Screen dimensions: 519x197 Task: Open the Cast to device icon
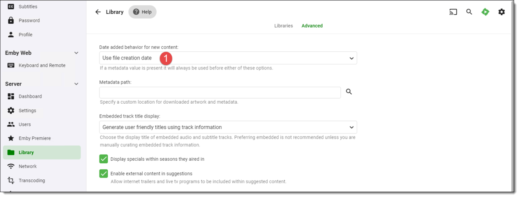[x=453, y=12]
